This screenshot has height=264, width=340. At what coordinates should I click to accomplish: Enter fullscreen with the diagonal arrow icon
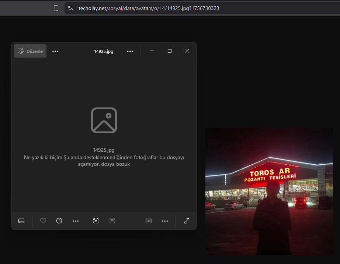pyautogui.click(x=187, y=221)
